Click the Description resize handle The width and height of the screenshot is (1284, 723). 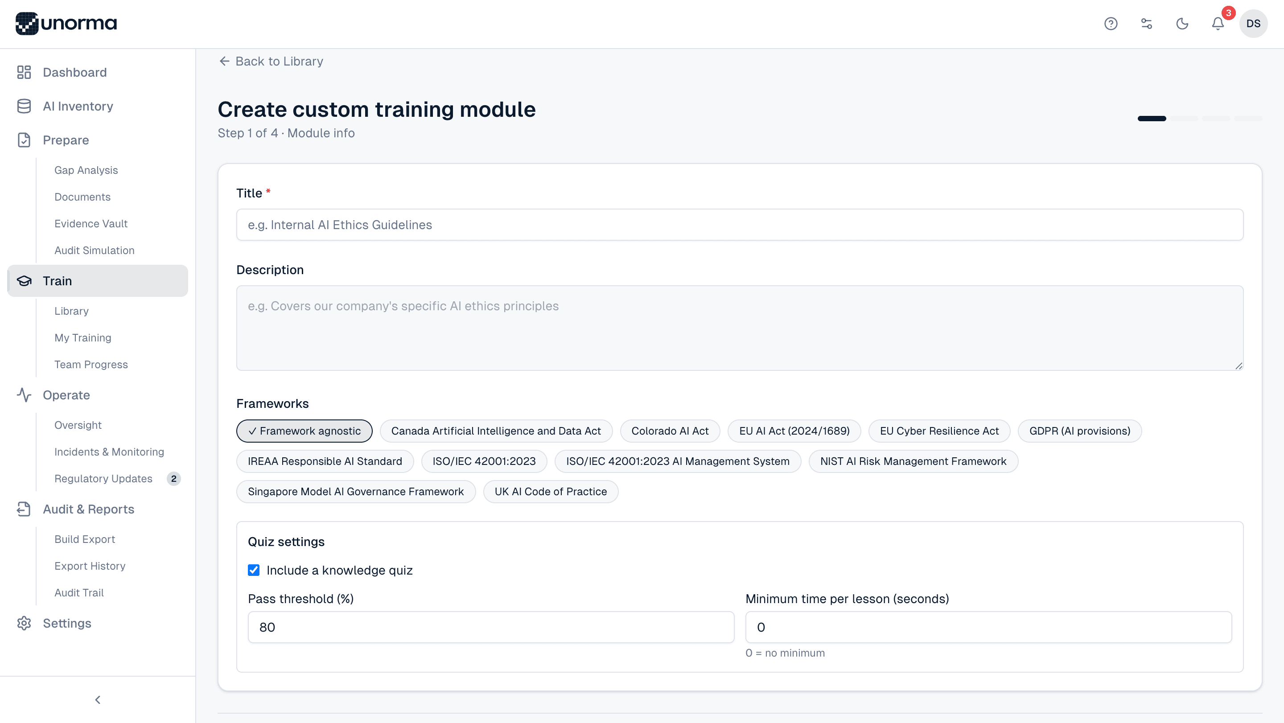tap(1239, 366)
